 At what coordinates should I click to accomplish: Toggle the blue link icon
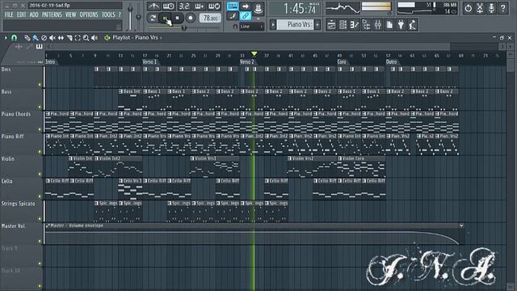coord(246,15)
